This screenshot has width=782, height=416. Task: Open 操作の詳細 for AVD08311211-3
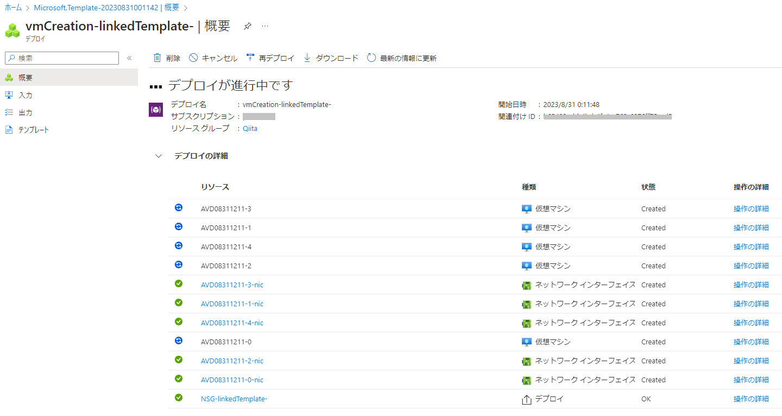point(751,209)
